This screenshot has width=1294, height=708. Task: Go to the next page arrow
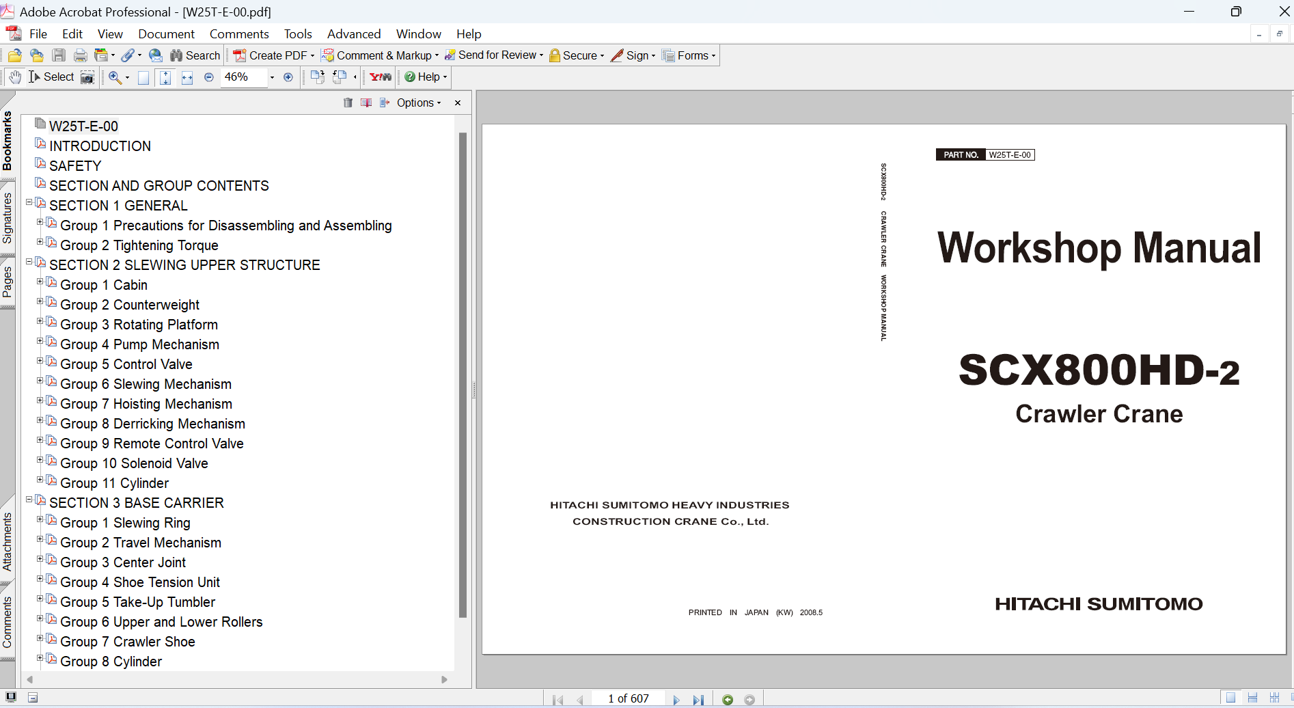pos(676,699)
